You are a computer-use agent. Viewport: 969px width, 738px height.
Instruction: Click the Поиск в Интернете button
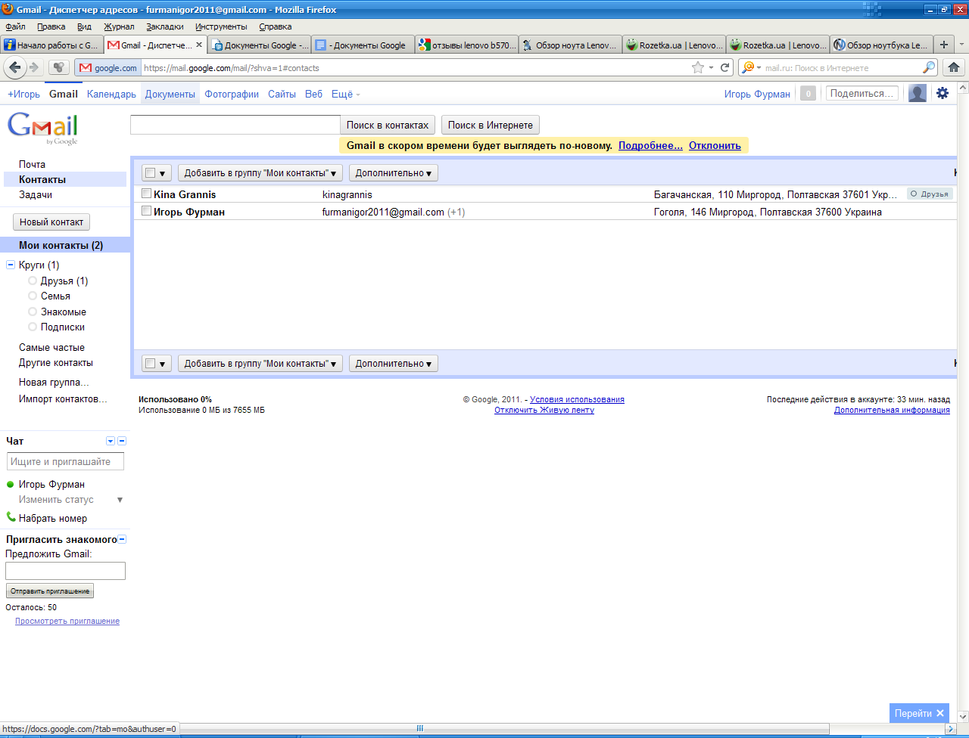pyautogui.click(x=491, y=125)
